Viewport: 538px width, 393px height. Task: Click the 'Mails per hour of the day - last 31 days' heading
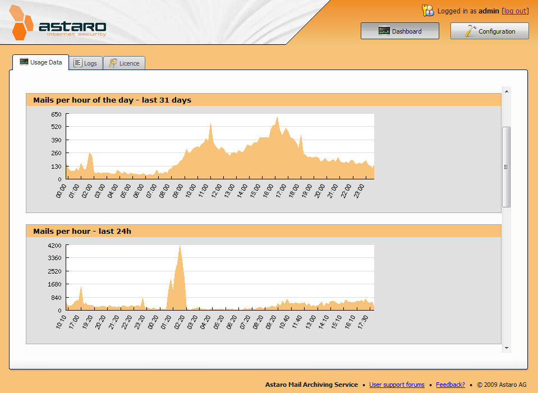coord(112,100)
